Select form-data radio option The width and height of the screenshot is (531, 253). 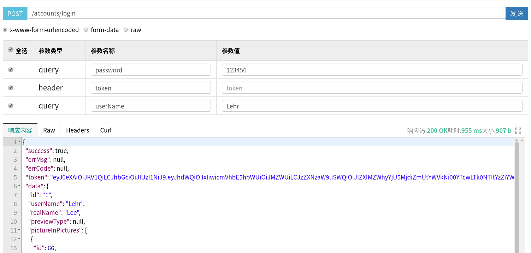(86, 30)
